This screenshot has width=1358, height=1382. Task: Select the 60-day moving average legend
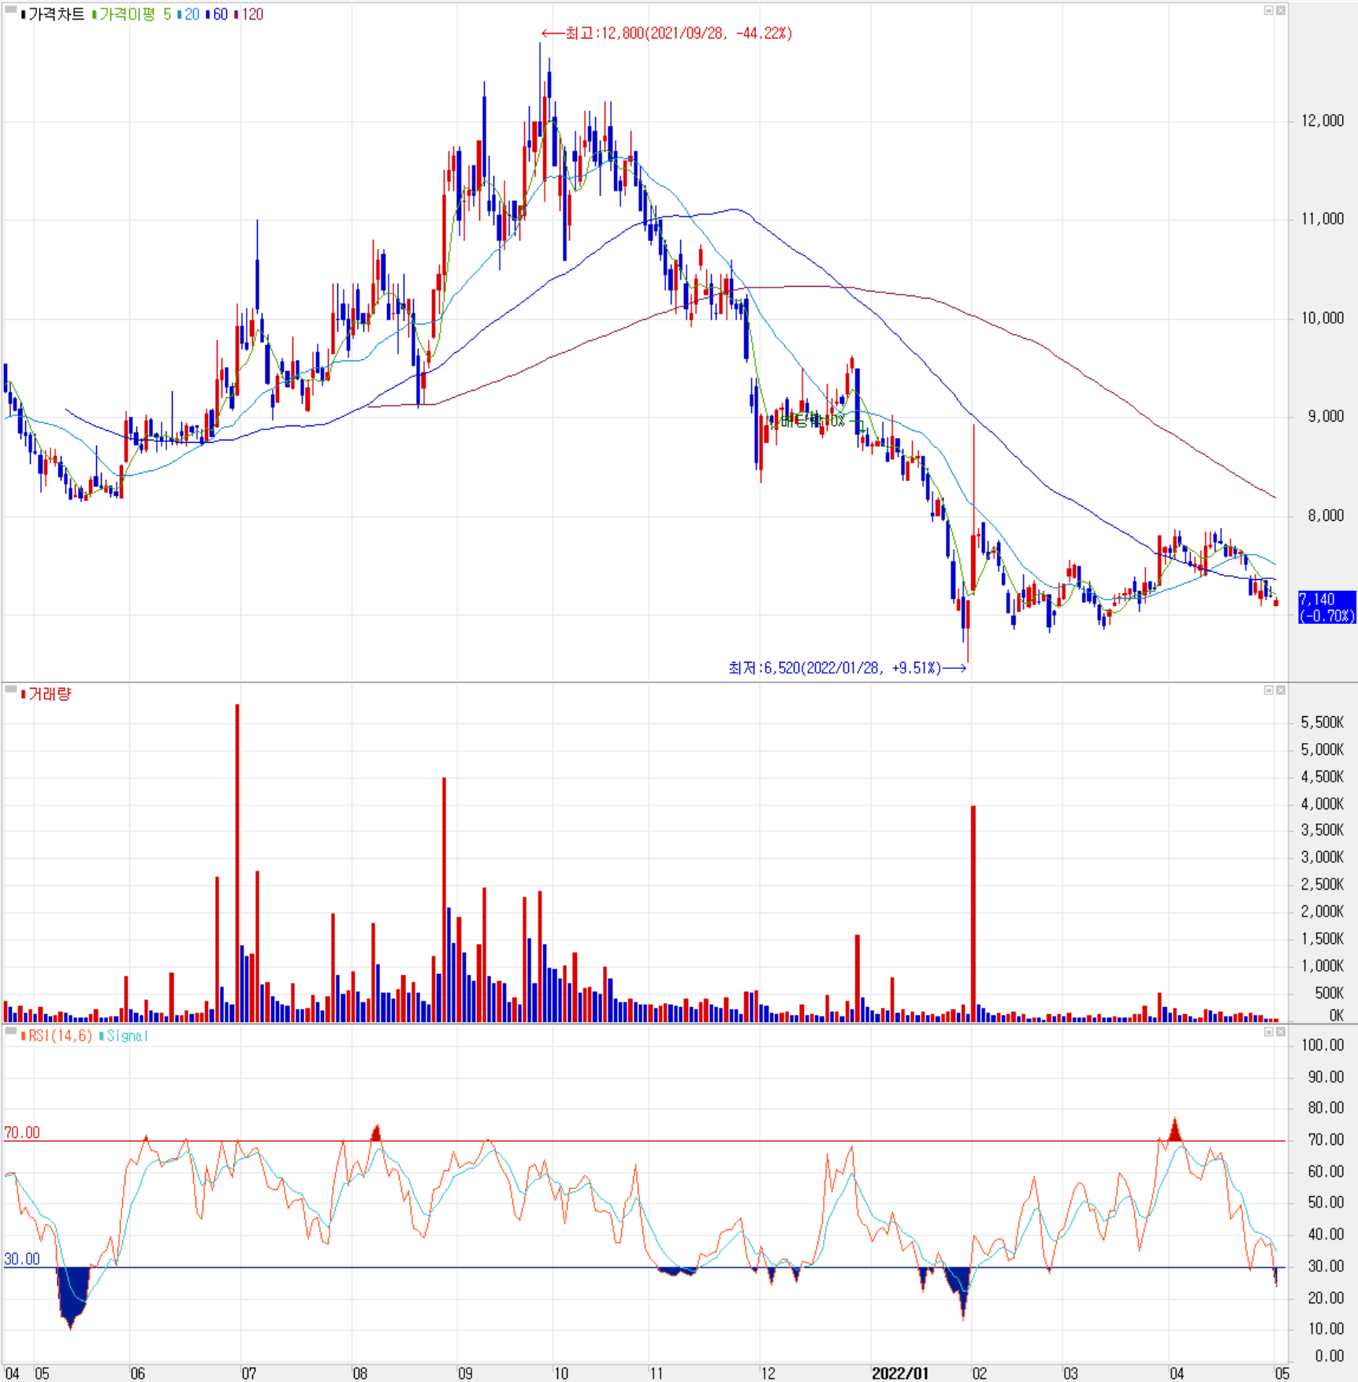tap(218, 14)
